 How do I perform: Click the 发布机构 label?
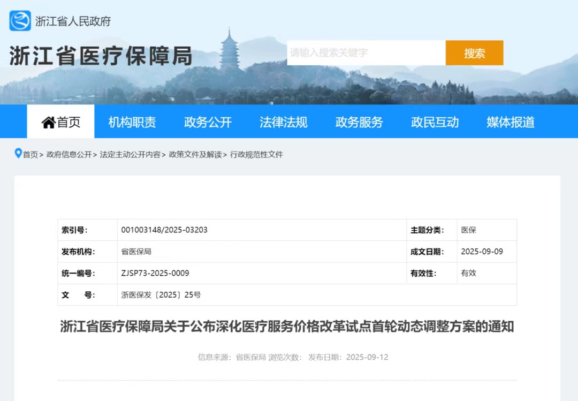pyautogui.click(x=78, y=252)
